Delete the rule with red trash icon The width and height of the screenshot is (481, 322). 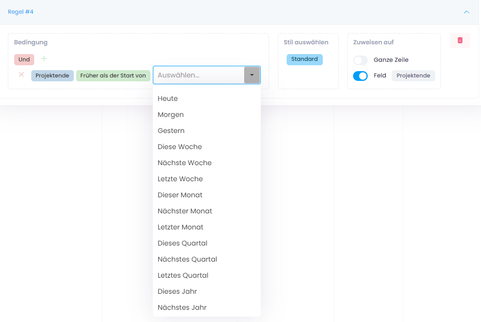point(460,40)
